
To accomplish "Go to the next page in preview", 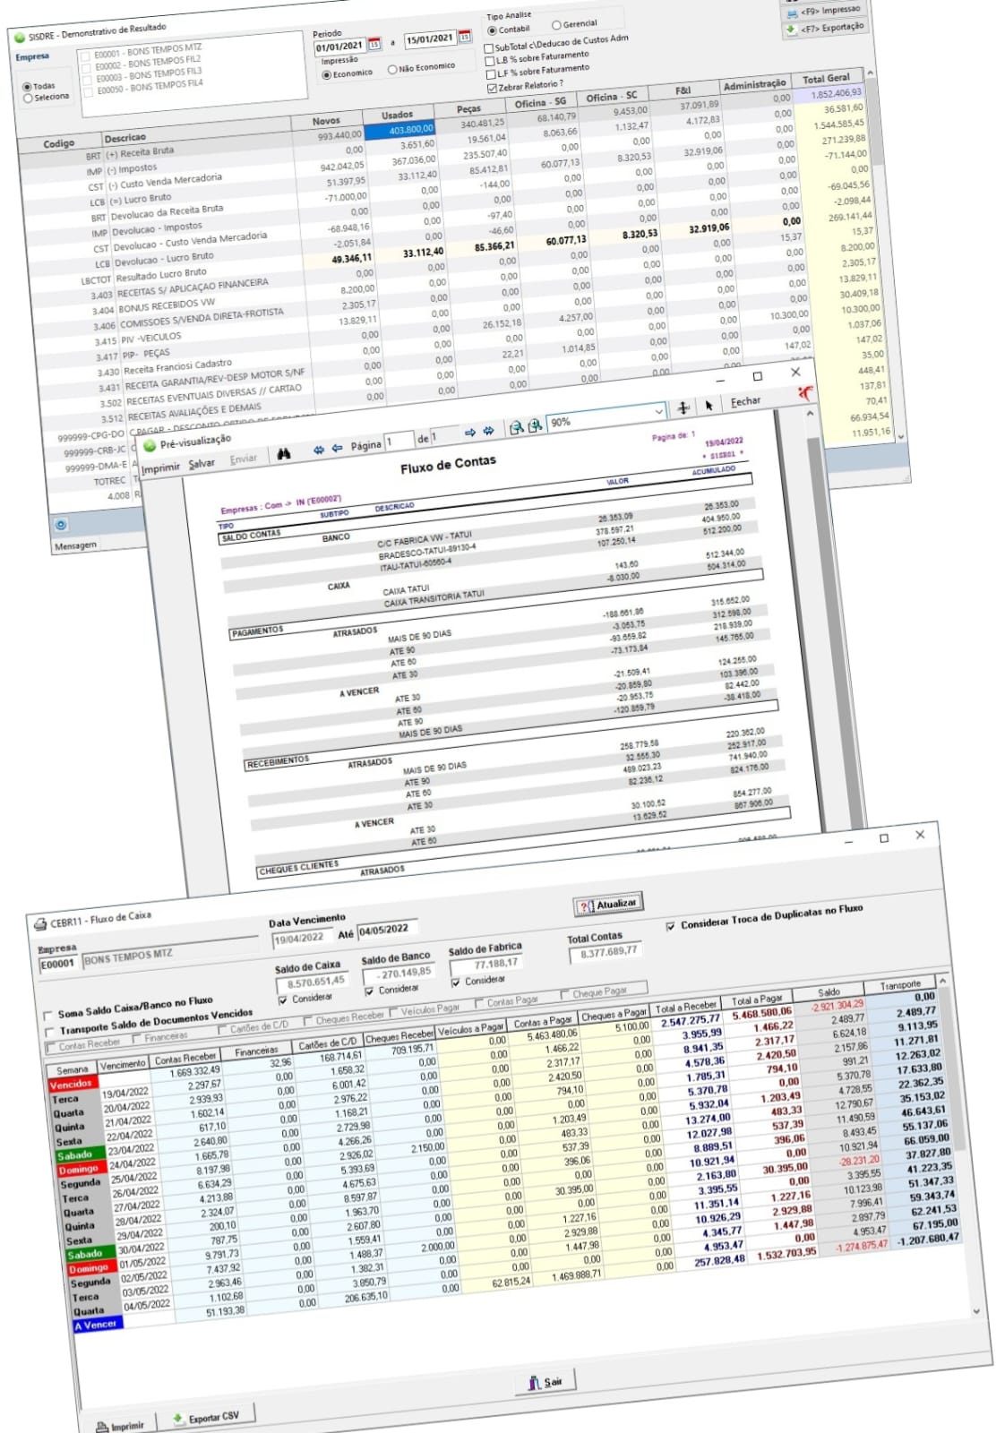I will point(470,433).
